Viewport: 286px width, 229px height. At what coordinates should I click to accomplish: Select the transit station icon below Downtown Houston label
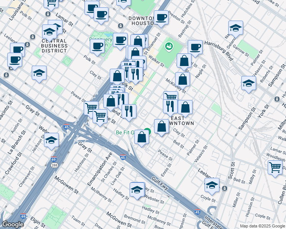pyautogui.click(x=120, y=26)
